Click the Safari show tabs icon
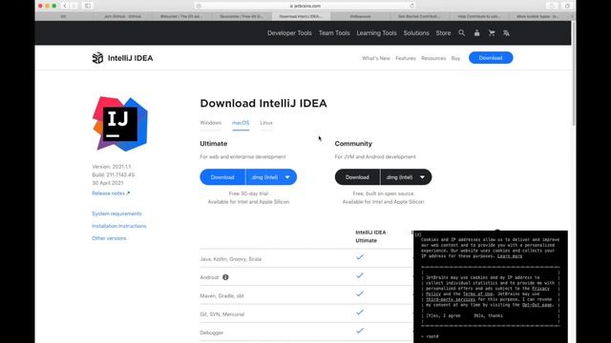Image resolution: width=611 pixels, height=343 pixels. click(567, 6)
